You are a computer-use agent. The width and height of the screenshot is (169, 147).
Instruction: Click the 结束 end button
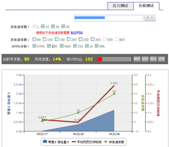pyautogui.click(x=162, y=59)
